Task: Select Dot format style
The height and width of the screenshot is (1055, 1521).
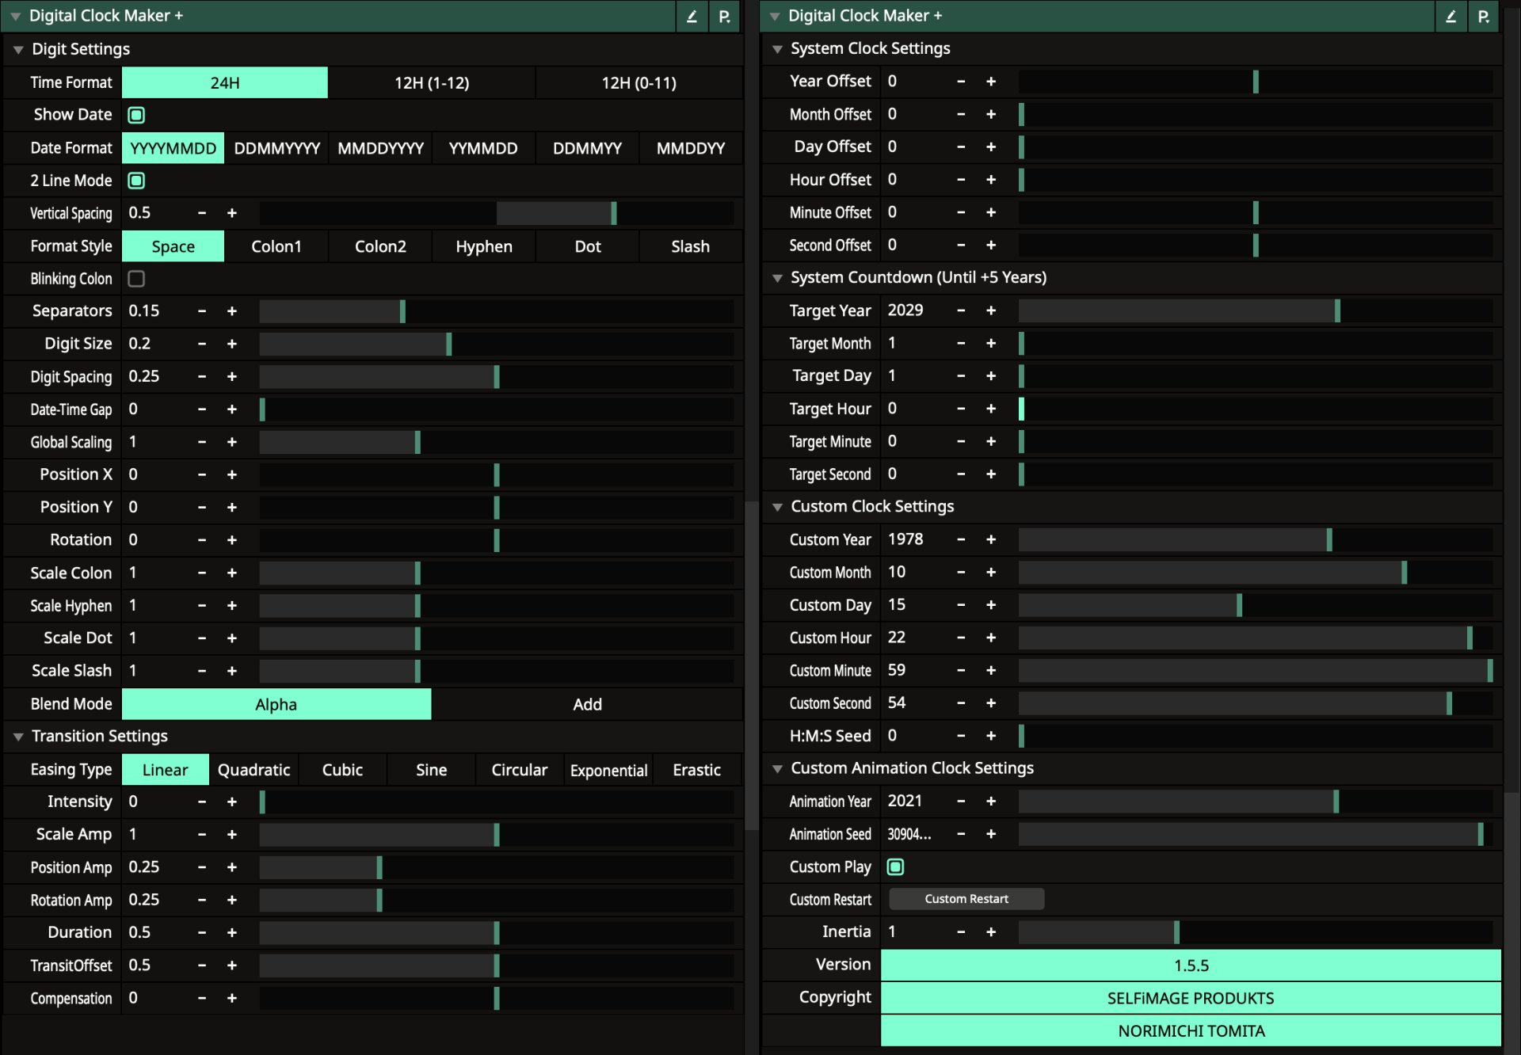Action: coord(588,246)
